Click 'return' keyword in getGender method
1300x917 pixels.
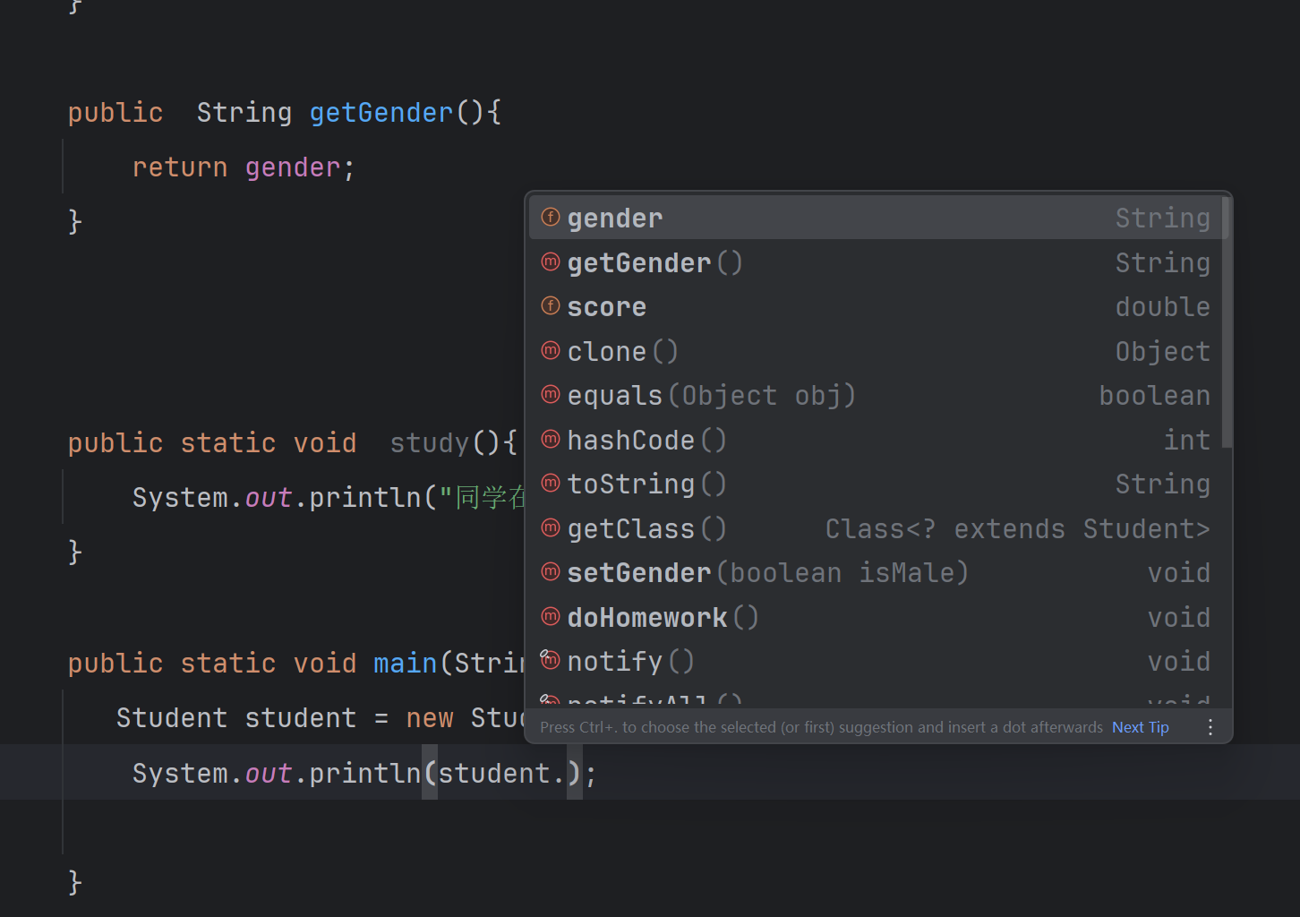click(x=180, y=167)
